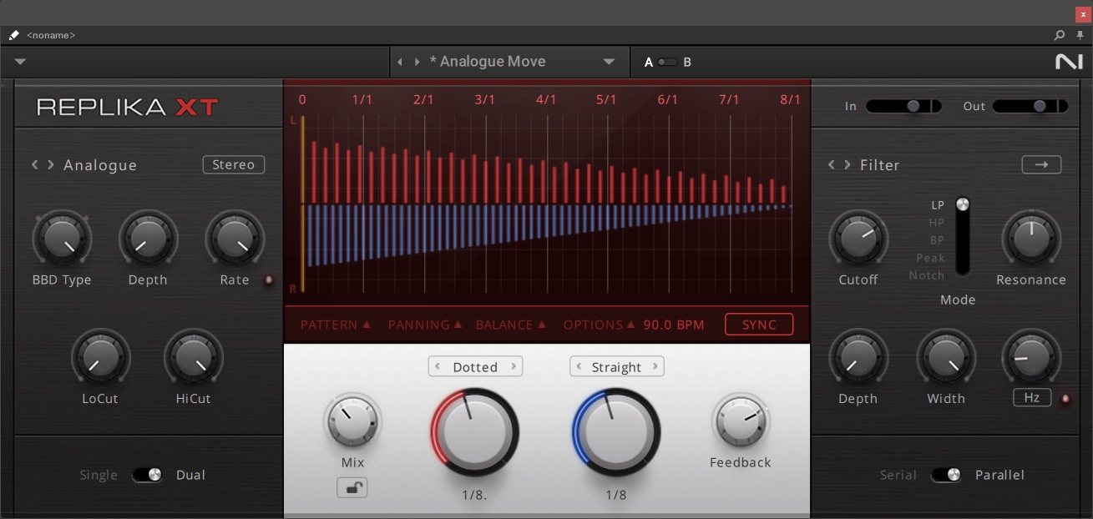Open the Dotted timing dropdown
The width and height of the screenshot is (1093, 519).
tap(475, 366)
